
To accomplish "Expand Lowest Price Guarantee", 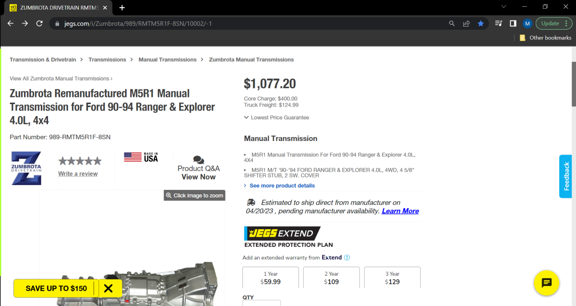I will coord(276,118).
